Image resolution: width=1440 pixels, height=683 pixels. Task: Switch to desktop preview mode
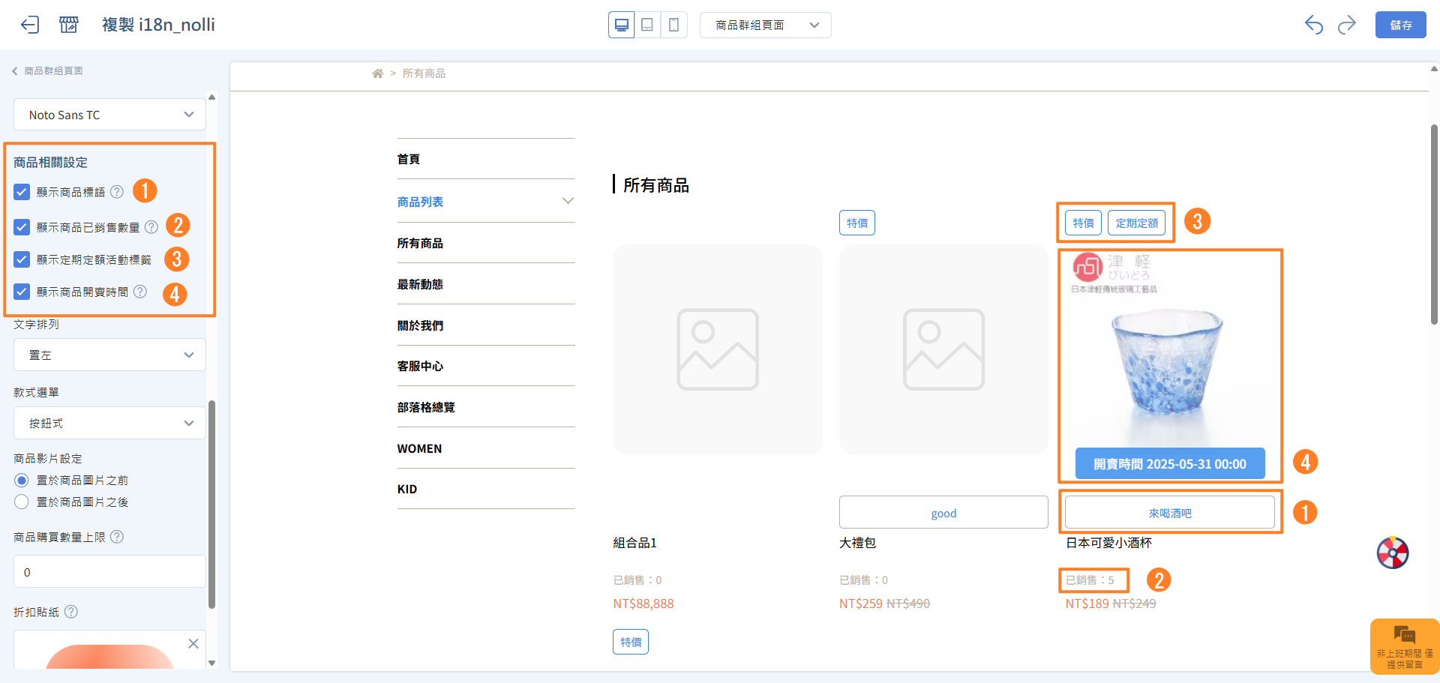621,25
